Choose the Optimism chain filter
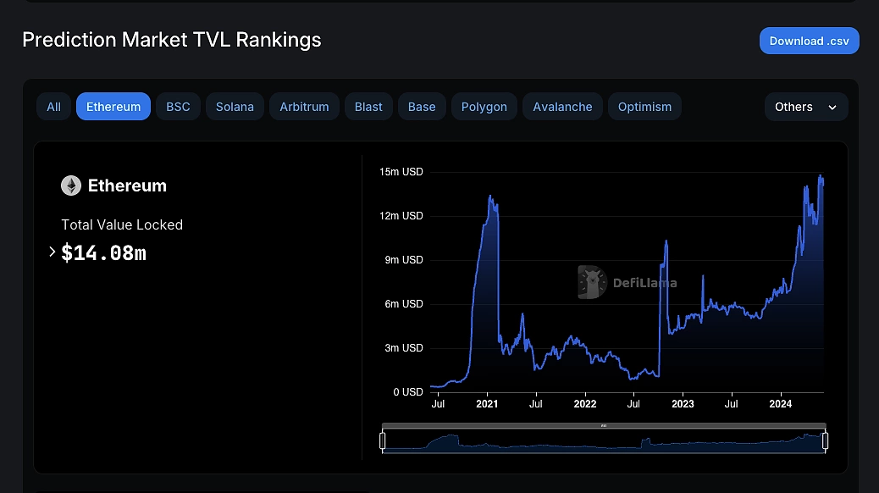879x493 pixels. (x=644, y=107)
